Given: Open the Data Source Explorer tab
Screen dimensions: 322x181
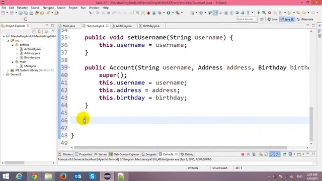Looking at the screenshot, I should 124,154.
